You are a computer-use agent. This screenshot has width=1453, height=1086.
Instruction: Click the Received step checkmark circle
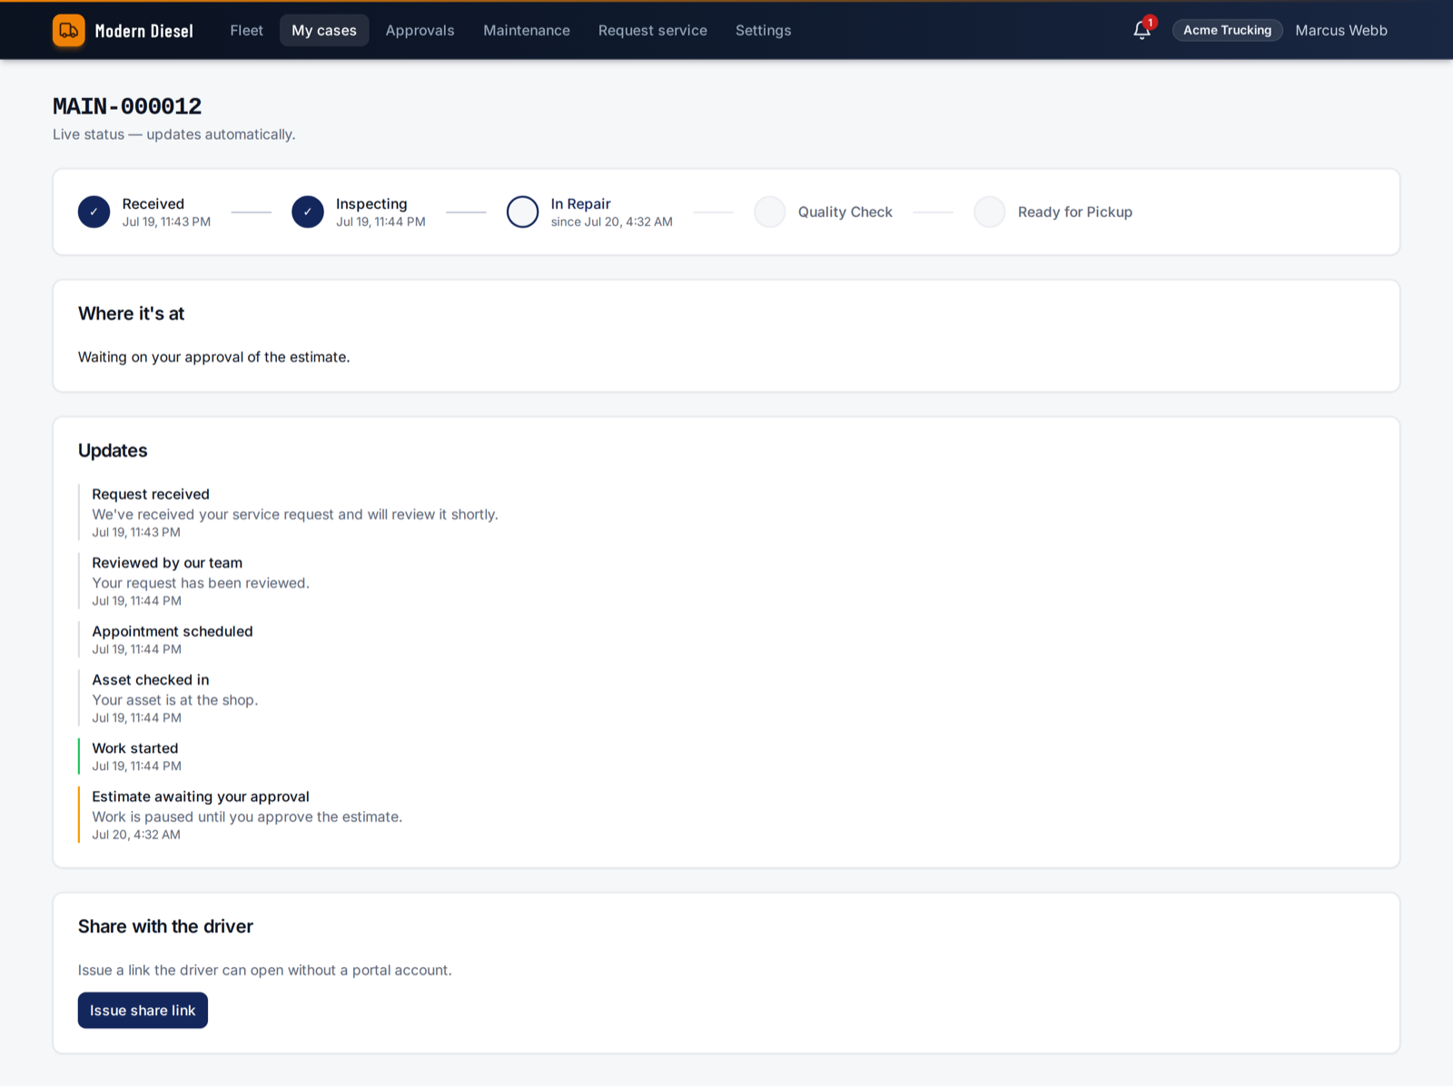(94, 212)
